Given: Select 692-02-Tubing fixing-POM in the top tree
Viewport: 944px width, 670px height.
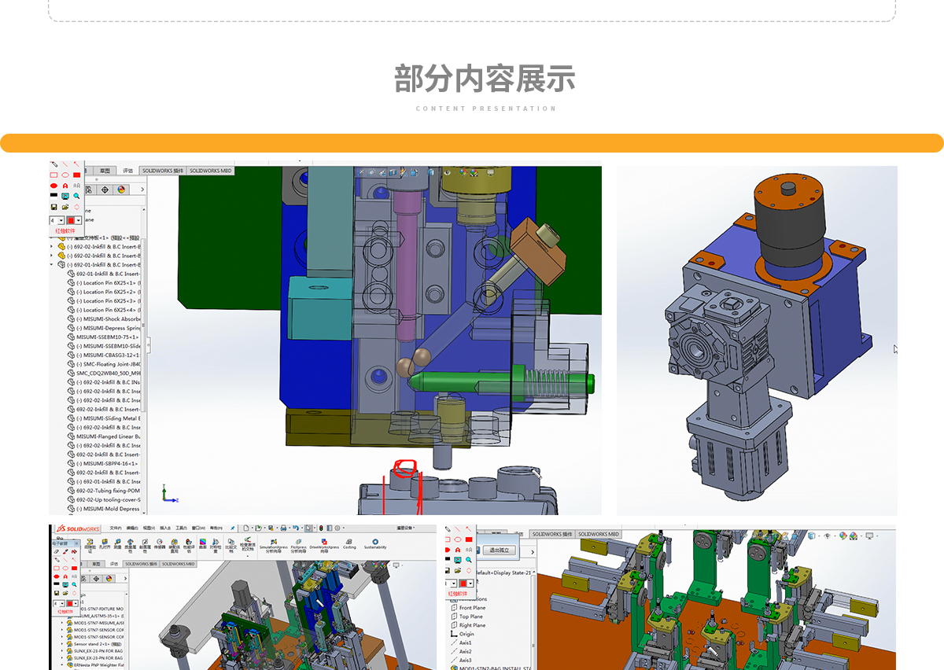Looking at the screenshot, I should (104, 491).
